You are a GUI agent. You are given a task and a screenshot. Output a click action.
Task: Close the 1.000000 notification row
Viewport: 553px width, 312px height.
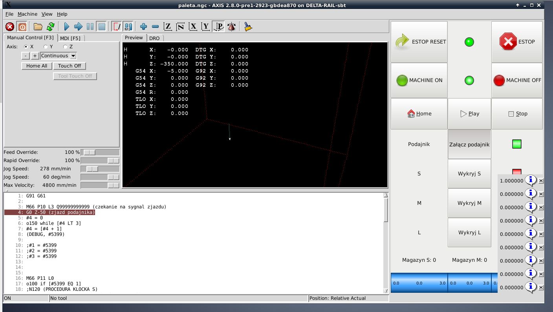[541, 181]
